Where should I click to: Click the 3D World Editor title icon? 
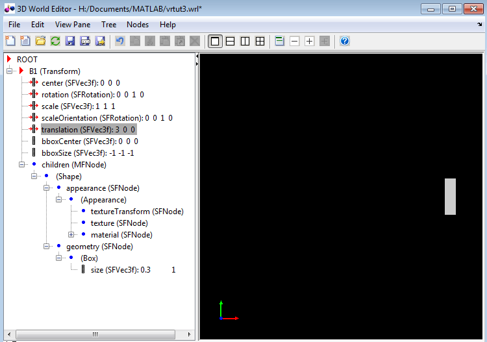[x=9, y=8]
